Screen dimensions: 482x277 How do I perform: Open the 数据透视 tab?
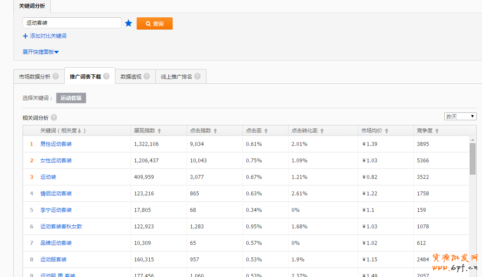pos(131,76)
